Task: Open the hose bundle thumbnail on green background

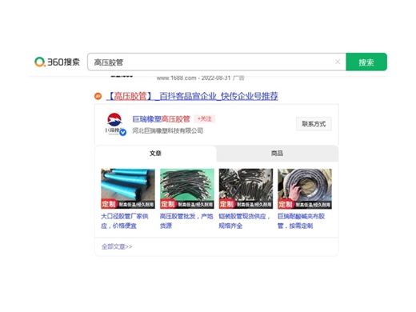Action: pyautogui.click(x=187, y=189)
